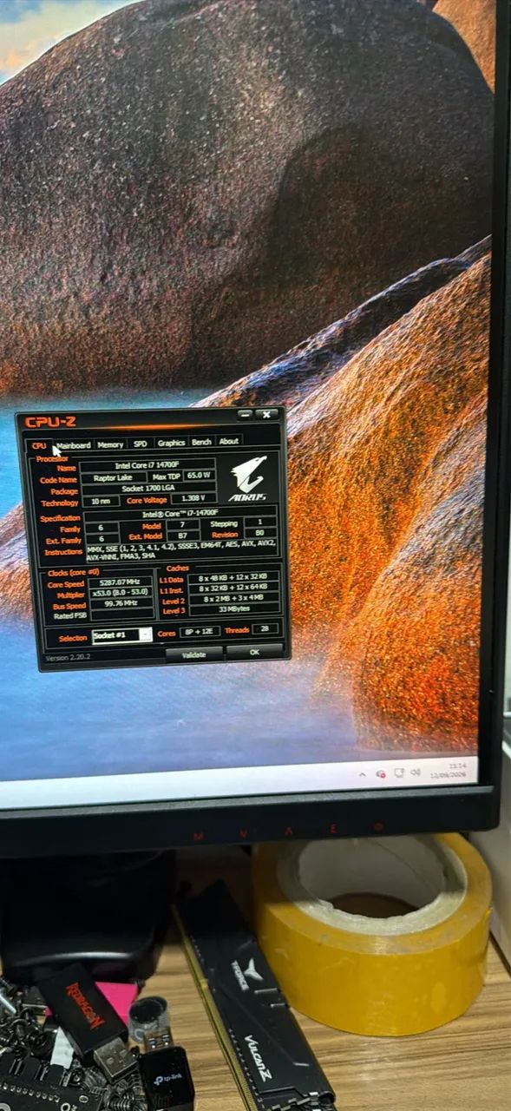Screen dimensions: 511x1111
Task: Open the taskbar clock and date
Action: (x=448, y=771)
